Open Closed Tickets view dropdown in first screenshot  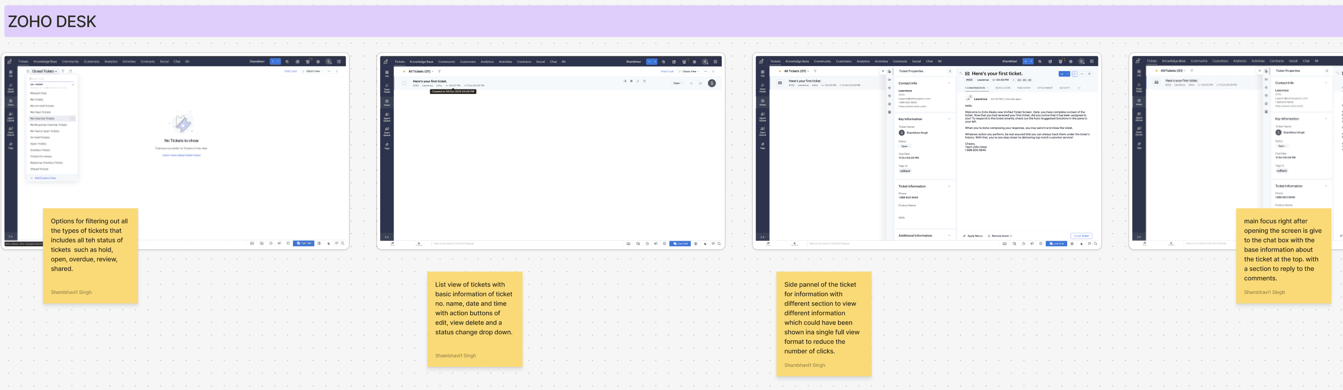(45, 72)
